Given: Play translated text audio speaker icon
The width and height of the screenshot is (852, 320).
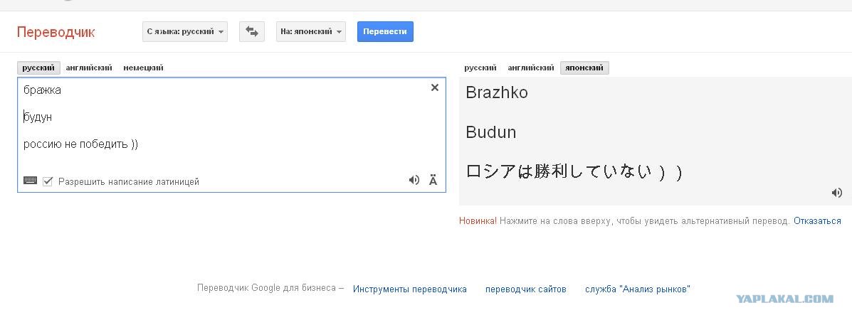Looking at the screenshot, I should tap(837, 192).
